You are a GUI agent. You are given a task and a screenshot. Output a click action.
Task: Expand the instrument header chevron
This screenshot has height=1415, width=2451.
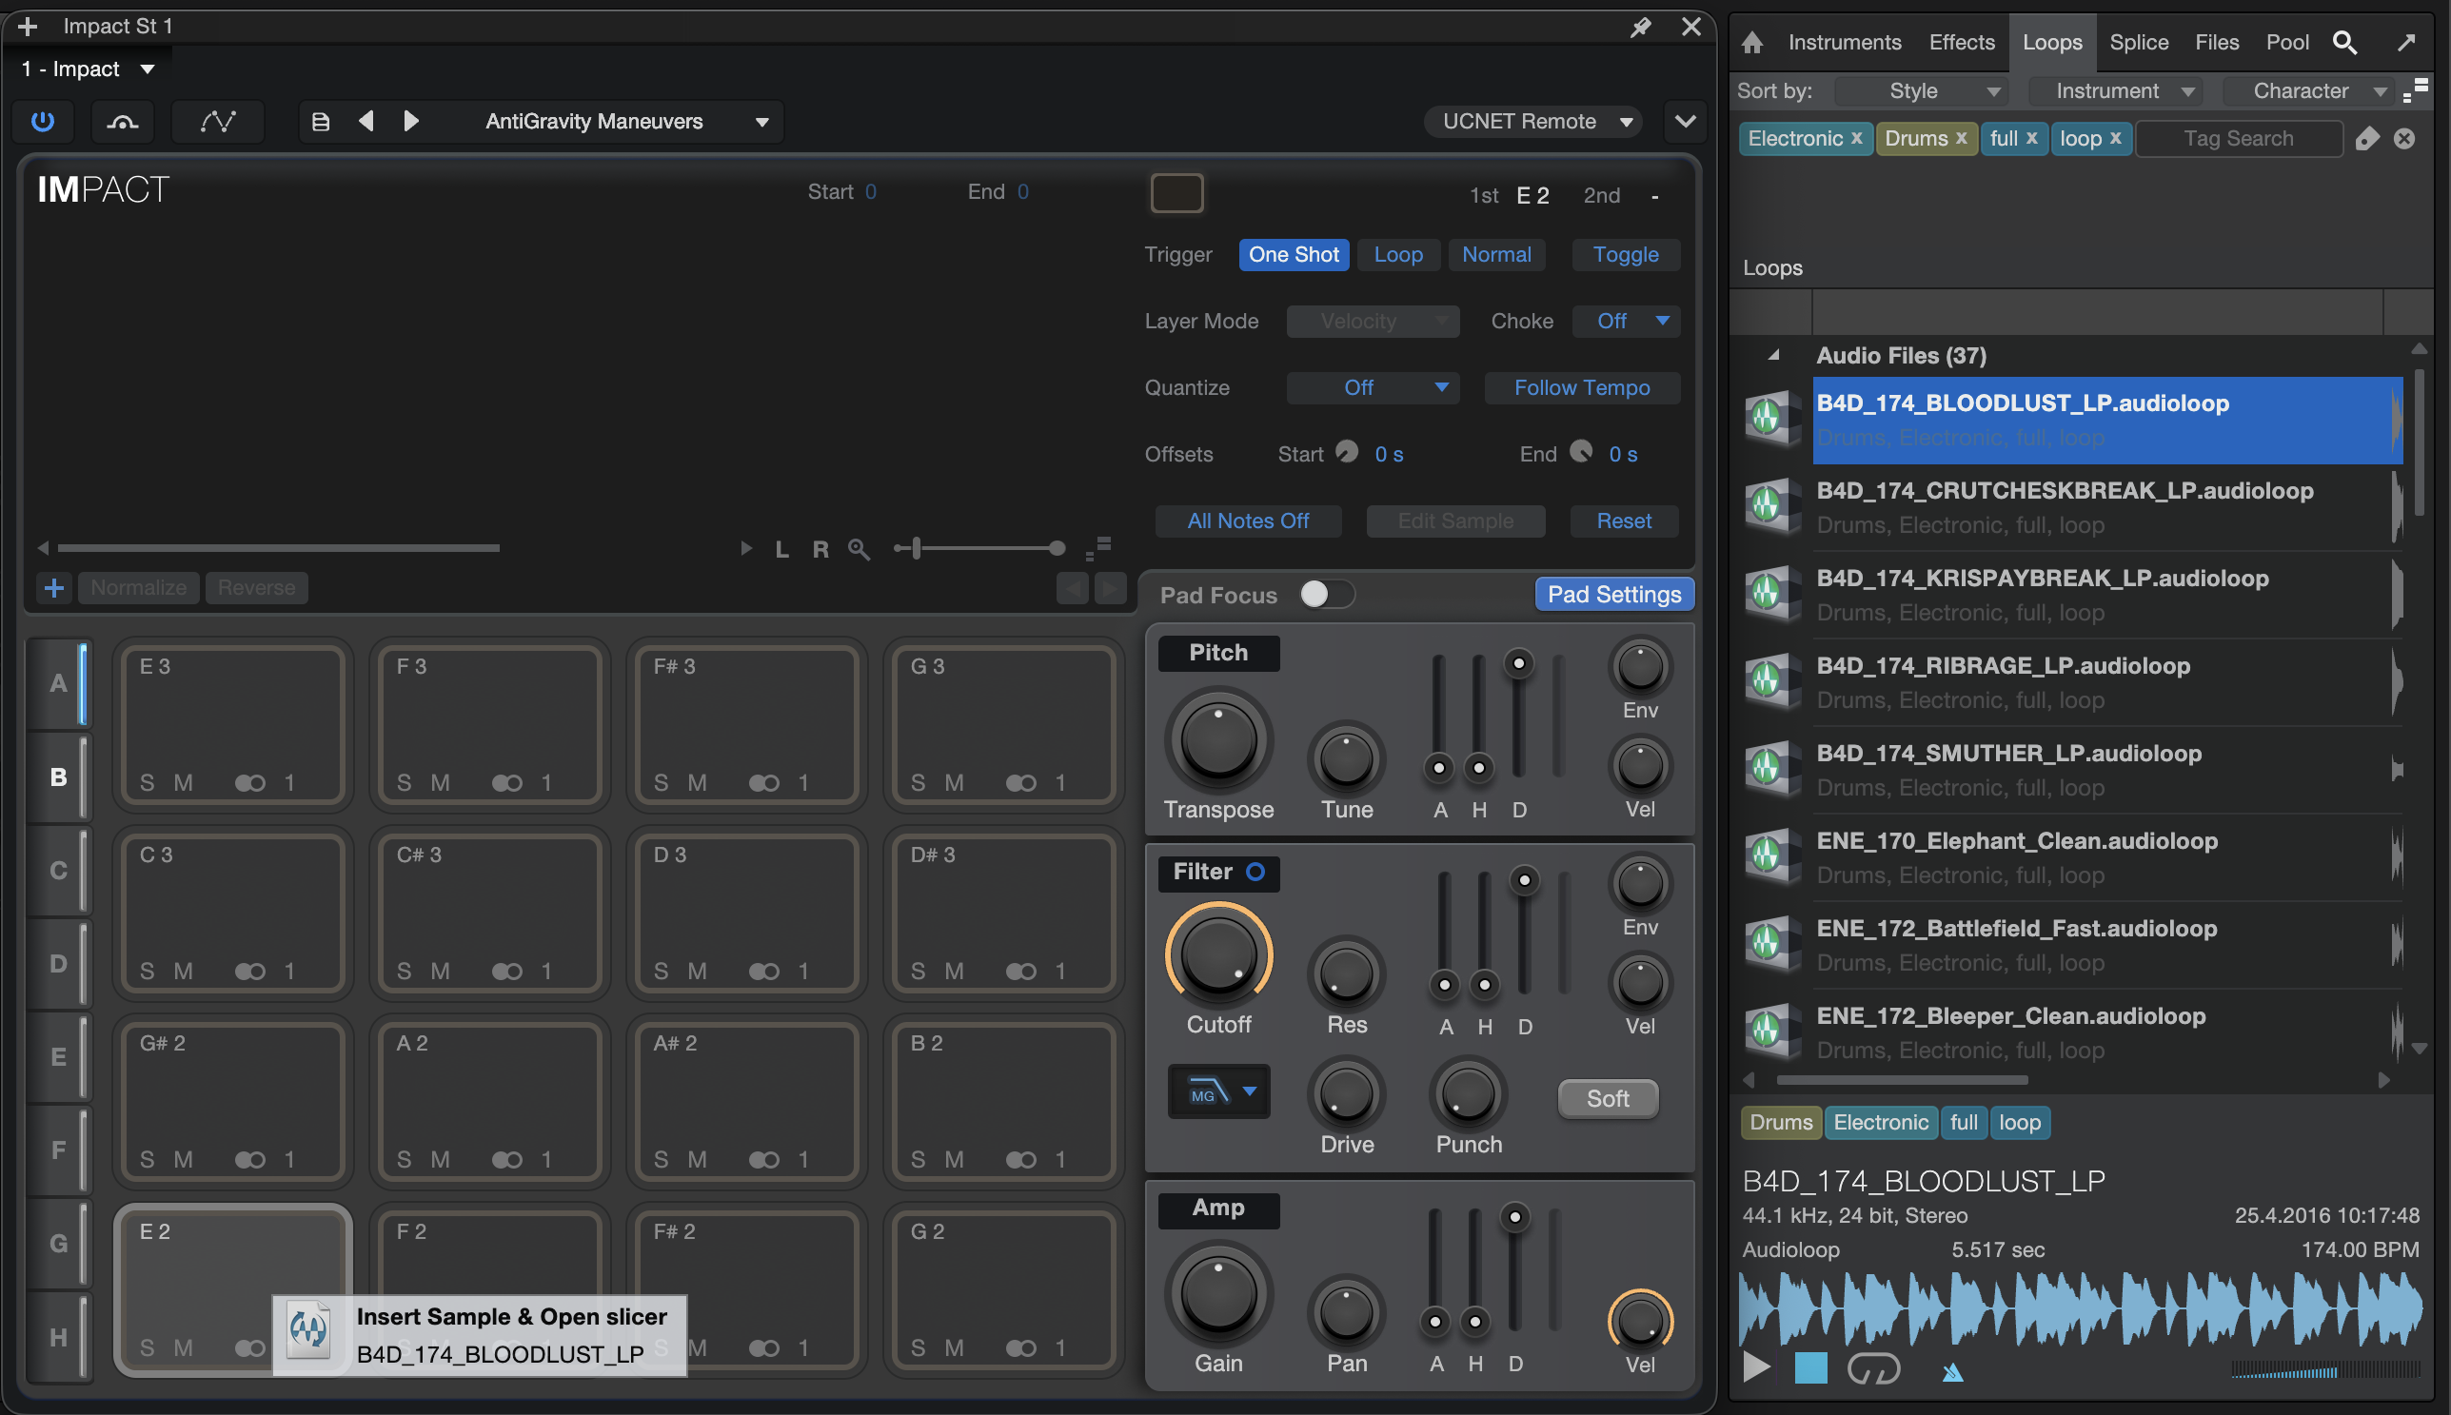(1685, 122)
